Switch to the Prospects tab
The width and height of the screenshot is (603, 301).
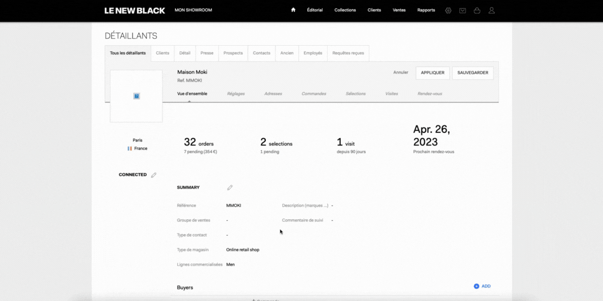click(233, 53)
